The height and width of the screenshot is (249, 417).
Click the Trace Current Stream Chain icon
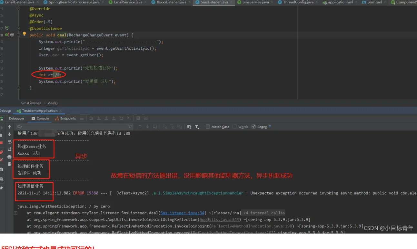146,119
